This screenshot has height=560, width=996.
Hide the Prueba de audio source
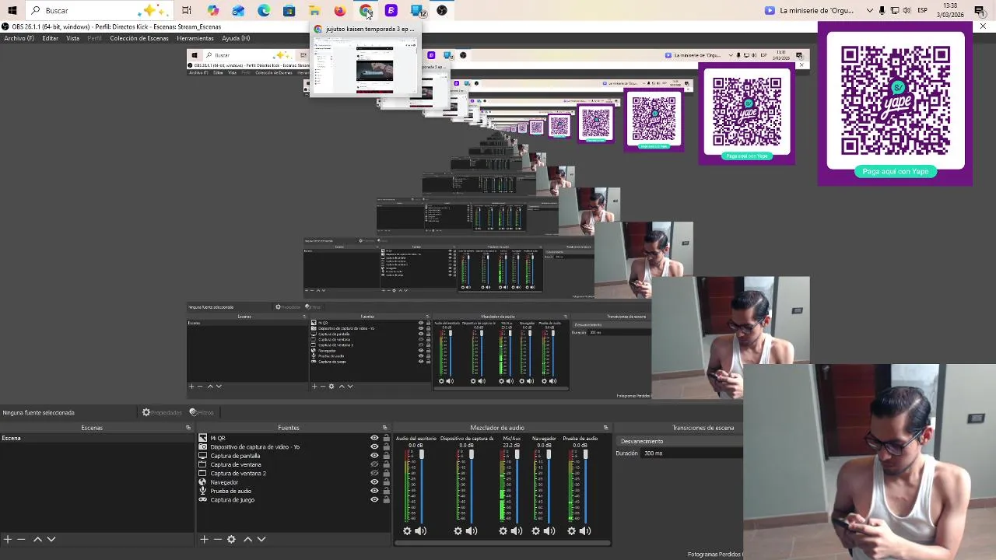(x=374, y=491)
